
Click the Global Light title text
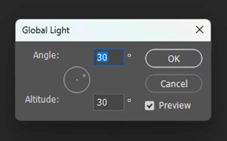tap(46, 30)
